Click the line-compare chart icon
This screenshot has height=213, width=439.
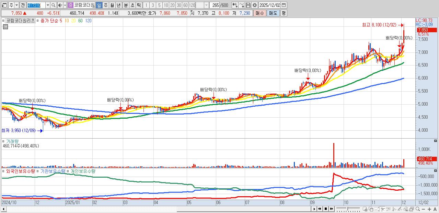tap(388, 209)
